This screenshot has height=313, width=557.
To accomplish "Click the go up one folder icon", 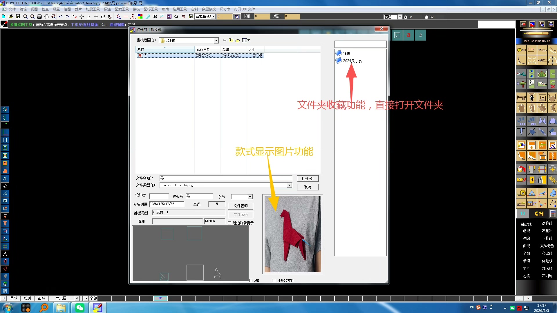I will pyautogui.click(x=231, y=40).
